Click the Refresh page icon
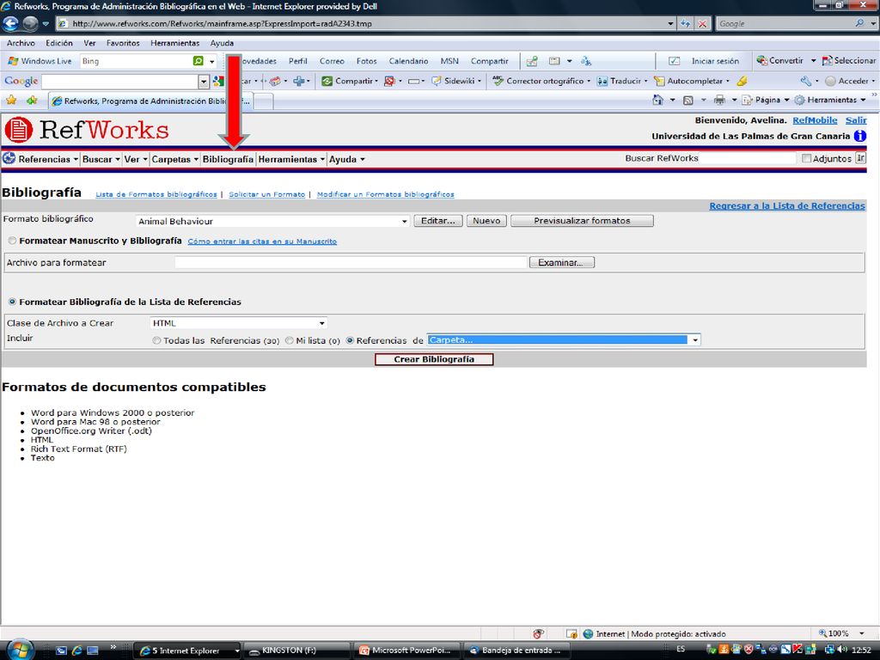The width and height of the screenshot is (880, 660). (x=685, y=23)
